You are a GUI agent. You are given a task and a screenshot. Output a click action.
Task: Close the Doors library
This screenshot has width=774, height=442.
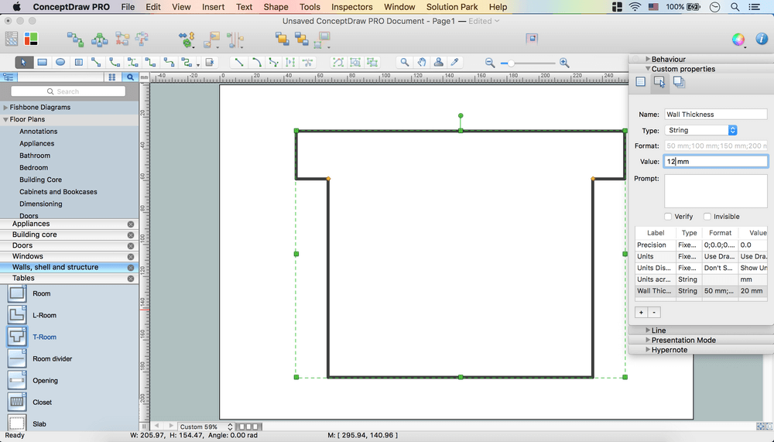tap(131, 246)
